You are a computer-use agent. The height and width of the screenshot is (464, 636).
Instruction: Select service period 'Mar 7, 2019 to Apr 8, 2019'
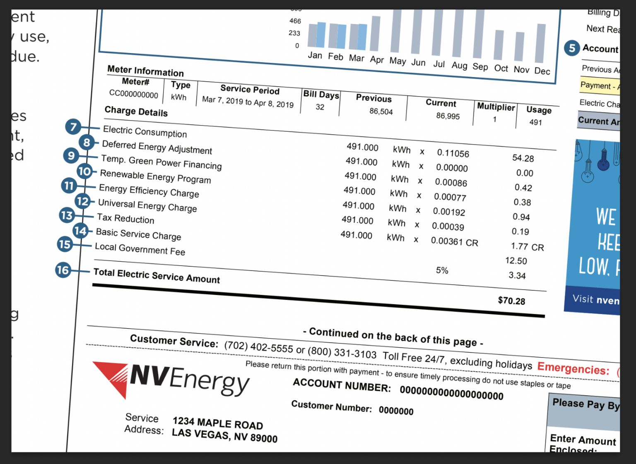[x=248, y=102]
